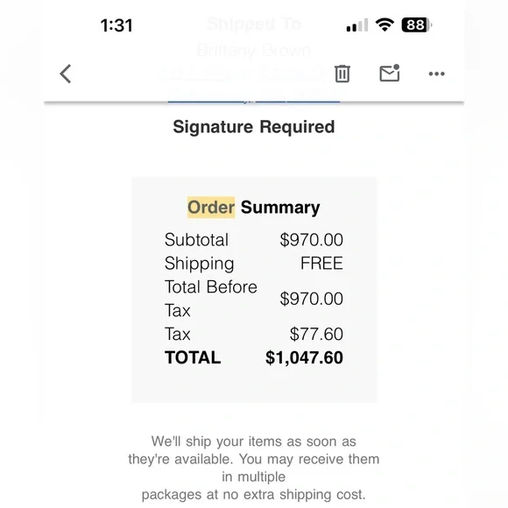The image size is (508, 508).
Task: Tap the battery indicator showing 88
Action: pyautogui.click(x=416, y=25)
